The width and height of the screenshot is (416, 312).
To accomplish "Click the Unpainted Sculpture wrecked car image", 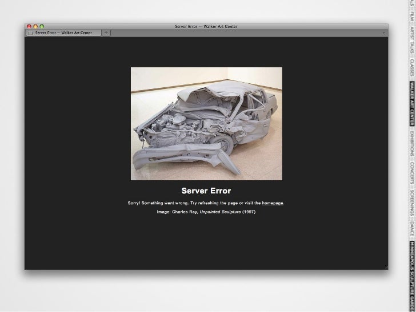I will click(206, 124).
